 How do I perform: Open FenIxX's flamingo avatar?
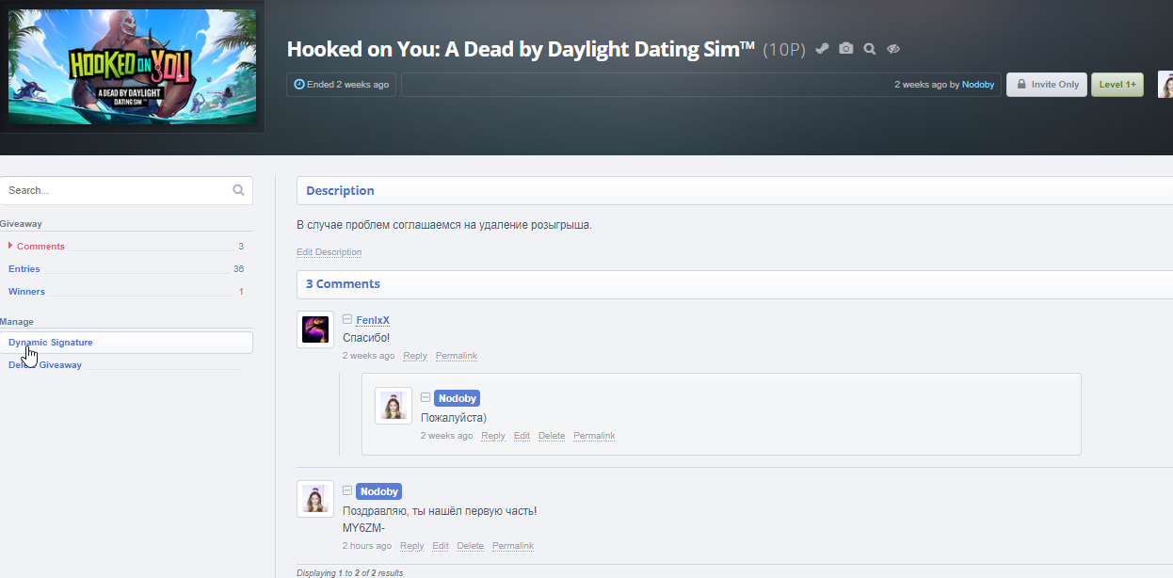click(315, 329)
